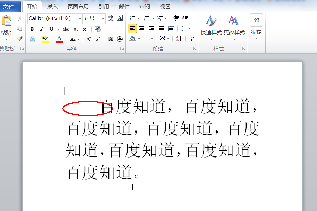
Task: Switch to the 插入 ribbon tab
Action: click(x=52, y=6)
